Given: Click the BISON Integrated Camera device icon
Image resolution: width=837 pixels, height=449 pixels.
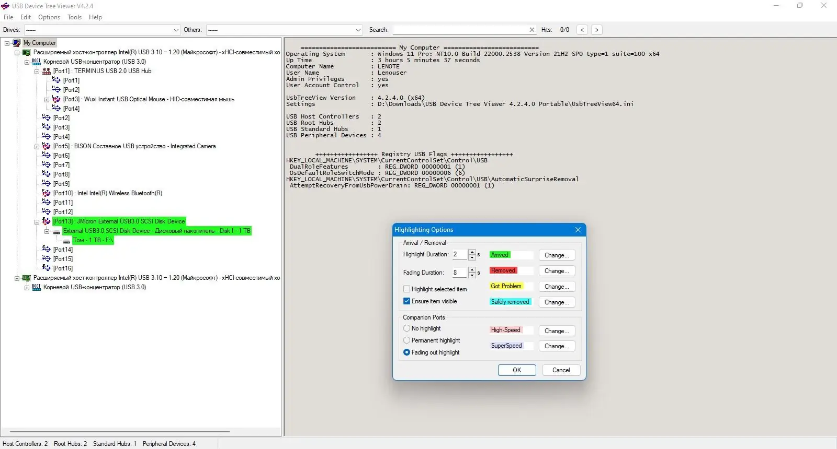Looking at the screenshot, I should coord(47,146).
